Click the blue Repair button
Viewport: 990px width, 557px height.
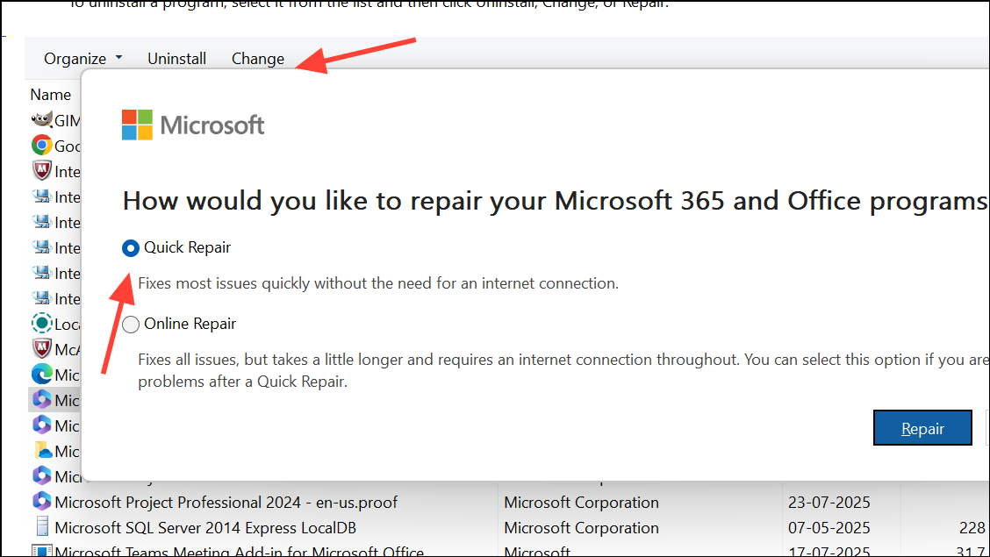922,428
